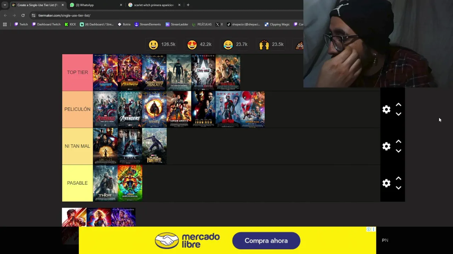Select the PASABLE label cell
This screenshot has width=453, height=254.
tap(78, 183)
